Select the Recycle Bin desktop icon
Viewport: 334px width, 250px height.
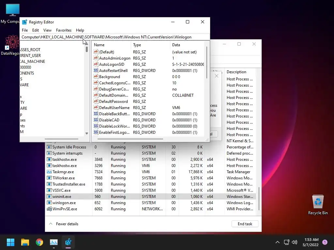coord(318,205)
